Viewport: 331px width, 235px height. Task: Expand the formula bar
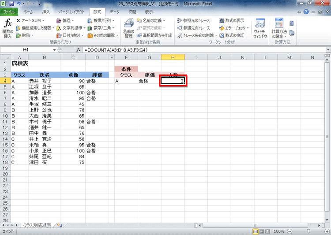pos(328,50)
